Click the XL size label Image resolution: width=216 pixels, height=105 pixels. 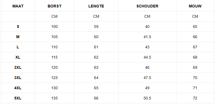(18, 57)
